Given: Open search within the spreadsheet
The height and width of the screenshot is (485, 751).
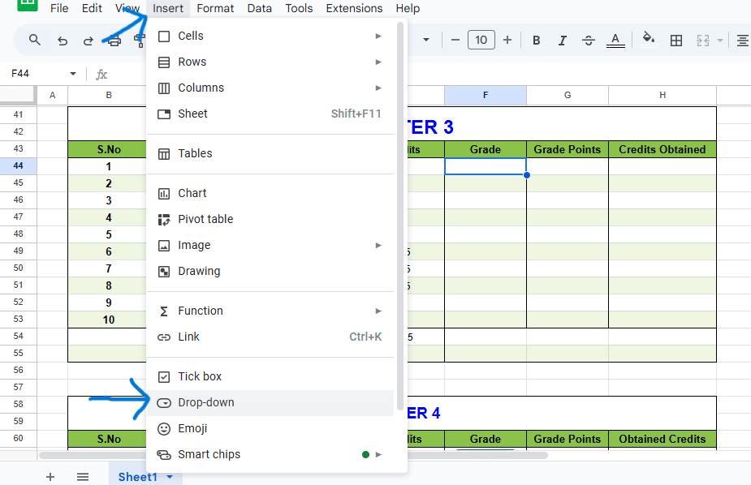Looking at the screenshot, I should pos(34,40).
